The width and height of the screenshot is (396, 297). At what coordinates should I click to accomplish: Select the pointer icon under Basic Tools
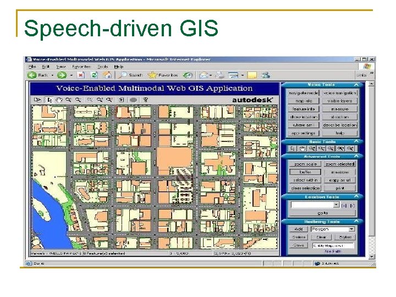[x=293, y=148]
